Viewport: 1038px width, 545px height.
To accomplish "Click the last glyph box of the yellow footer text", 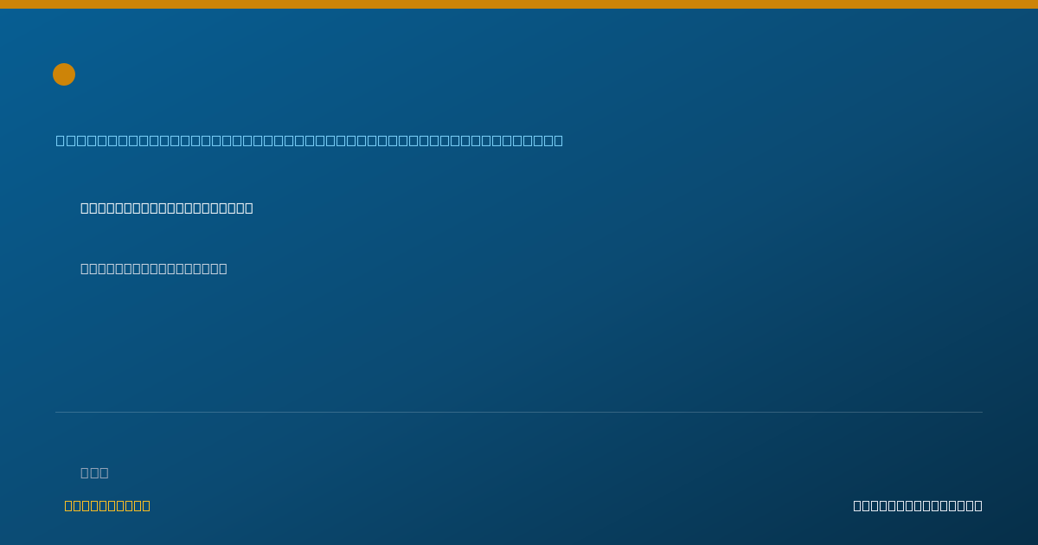I will (146, 505).
